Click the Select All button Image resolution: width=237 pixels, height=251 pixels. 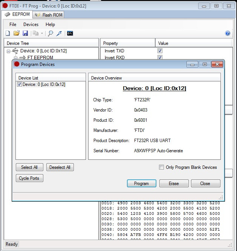(x=29, y=167)
